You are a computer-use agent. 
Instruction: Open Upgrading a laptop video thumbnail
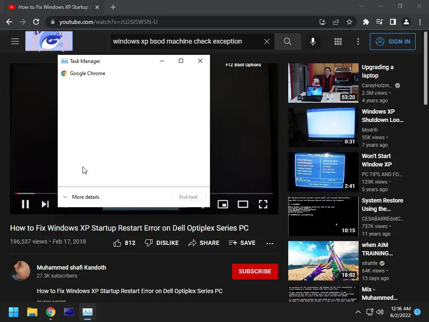click(x=323, y=83)
